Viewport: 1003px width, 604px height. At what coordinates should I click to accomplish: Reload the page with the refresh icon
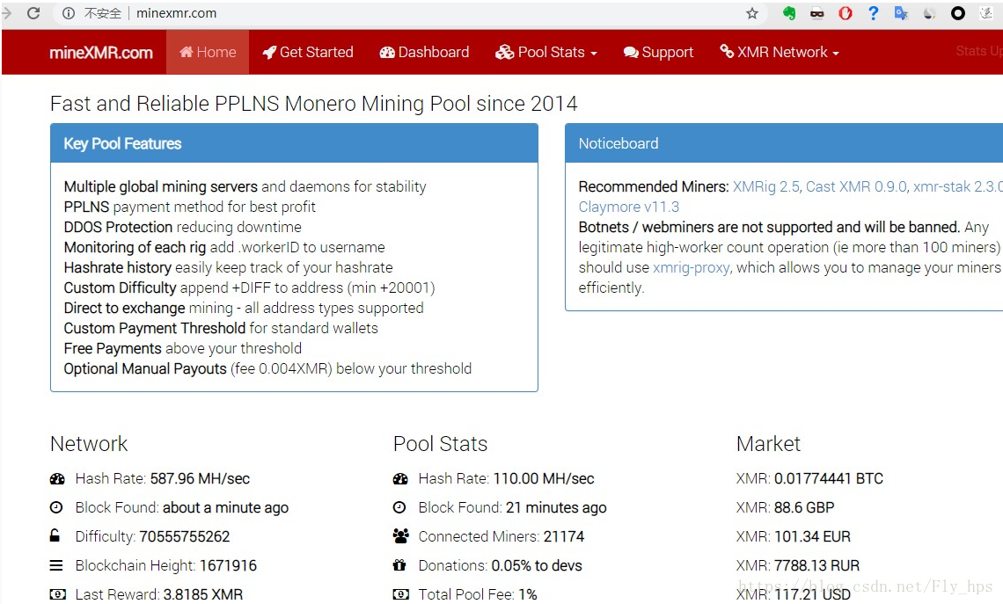point(33,13)
